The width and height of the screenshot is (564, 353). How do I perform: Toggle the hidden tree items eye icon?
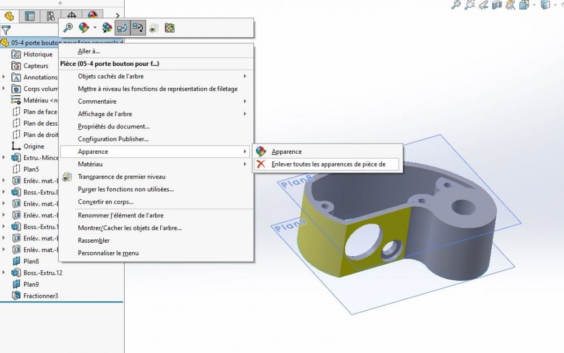click(x=153, y=28)
